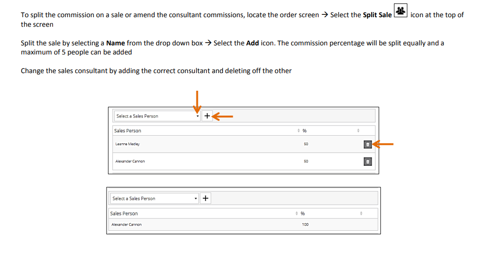Click the Add plus icon in upper panel
This screenshot has height=257, width=482.
click(207, 116)
